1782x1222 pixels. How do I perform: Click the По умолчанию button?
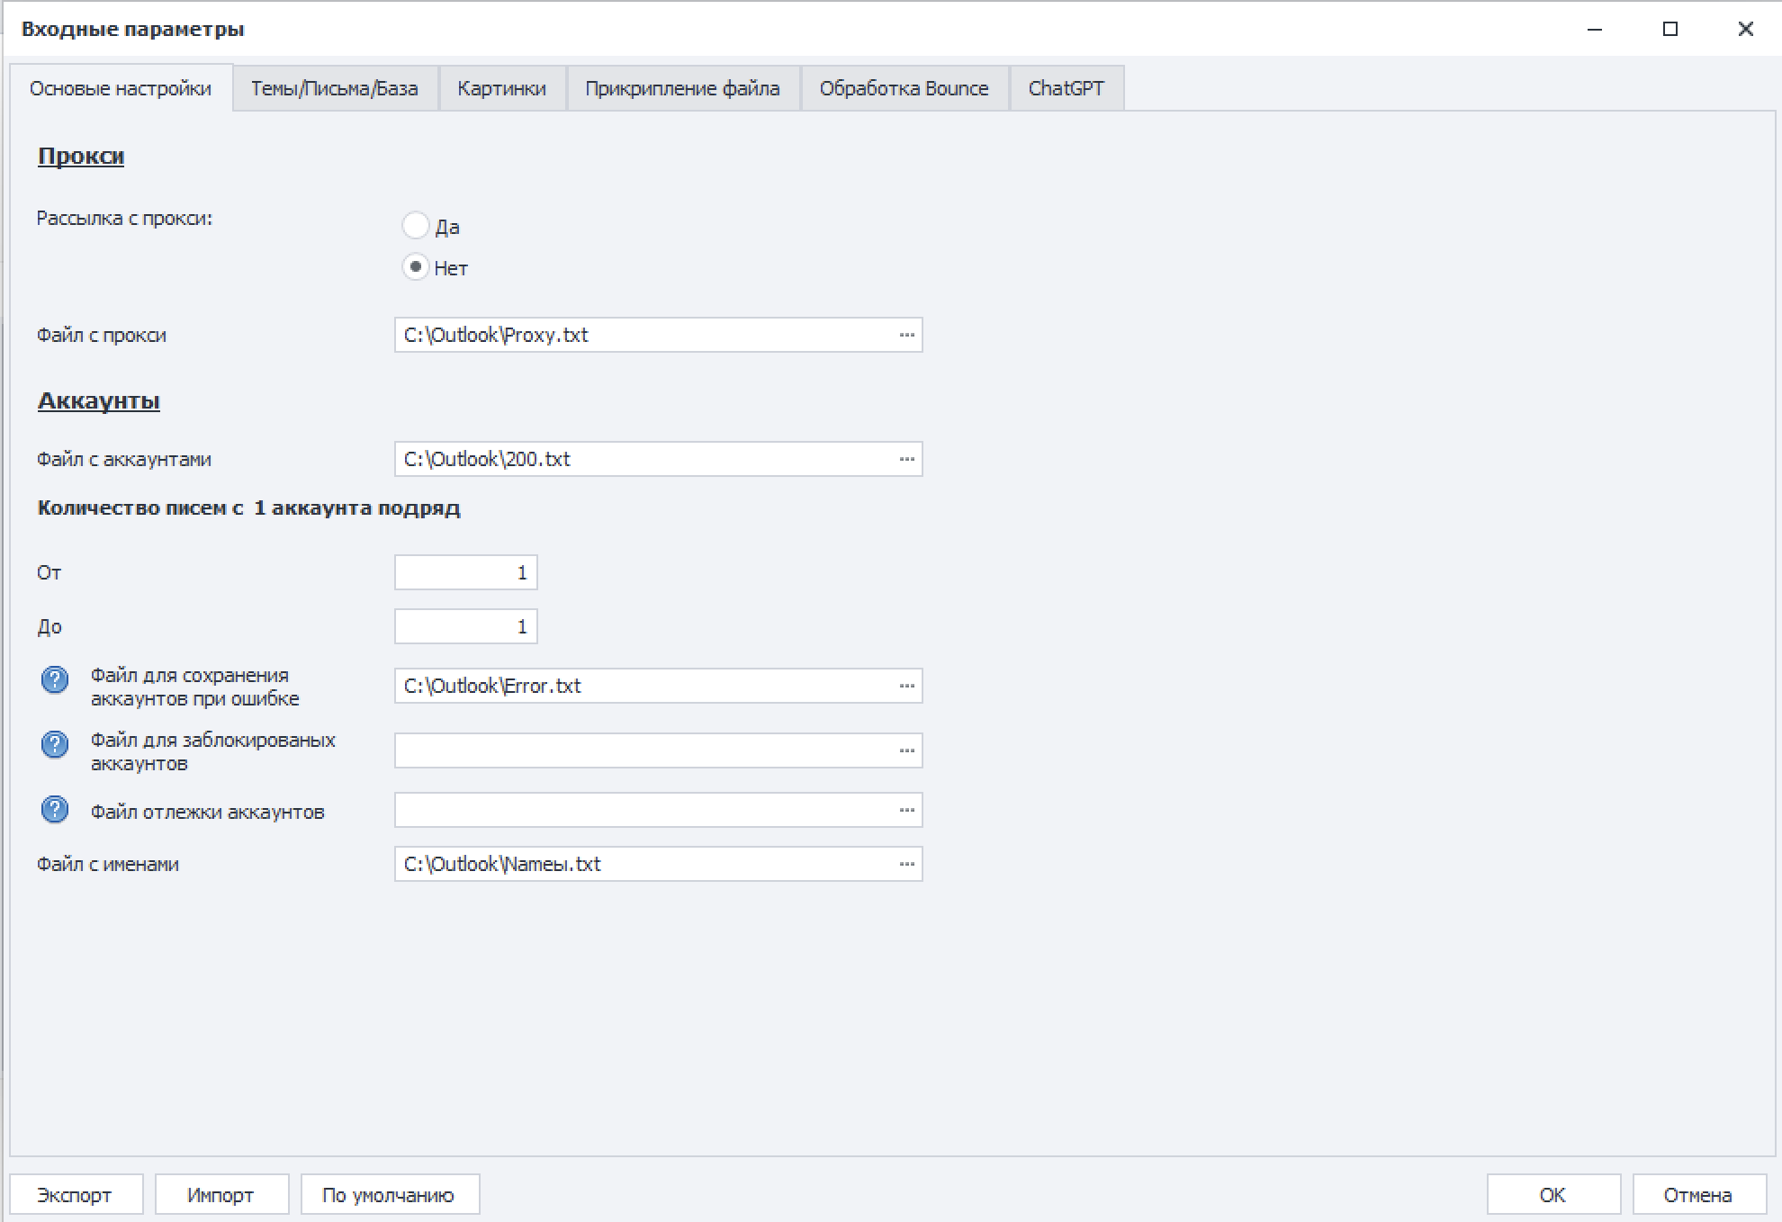389,1195
